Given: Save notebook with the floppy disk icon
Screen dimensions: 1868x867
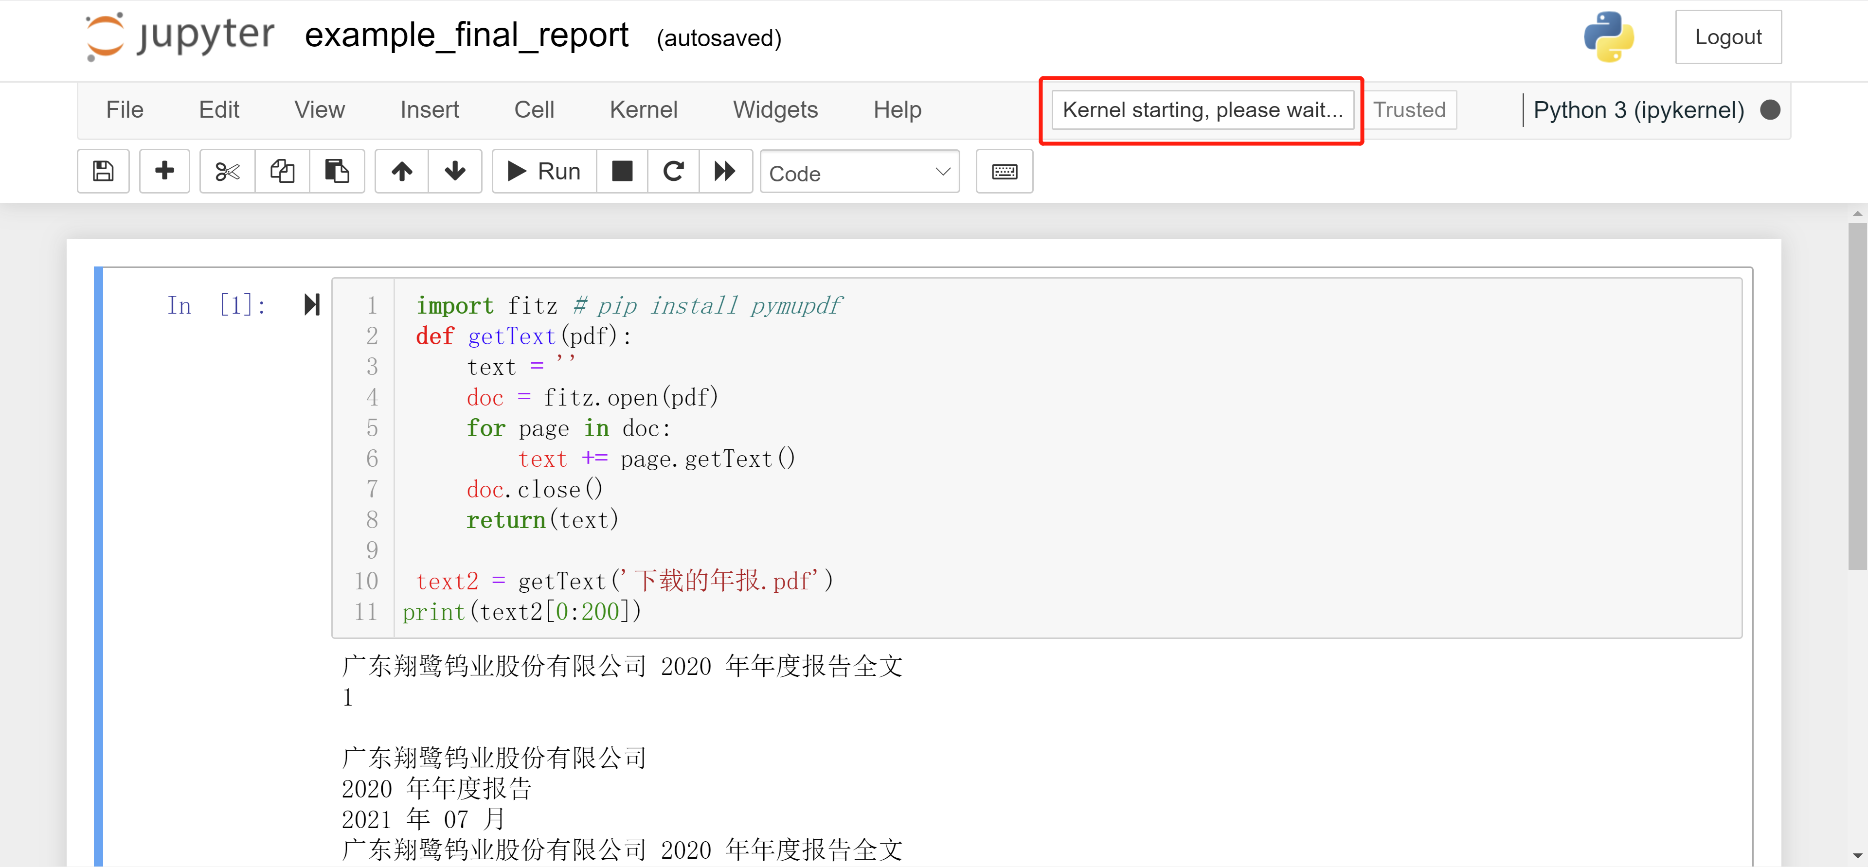Looking at the screenshot, I should click(104, 172).
